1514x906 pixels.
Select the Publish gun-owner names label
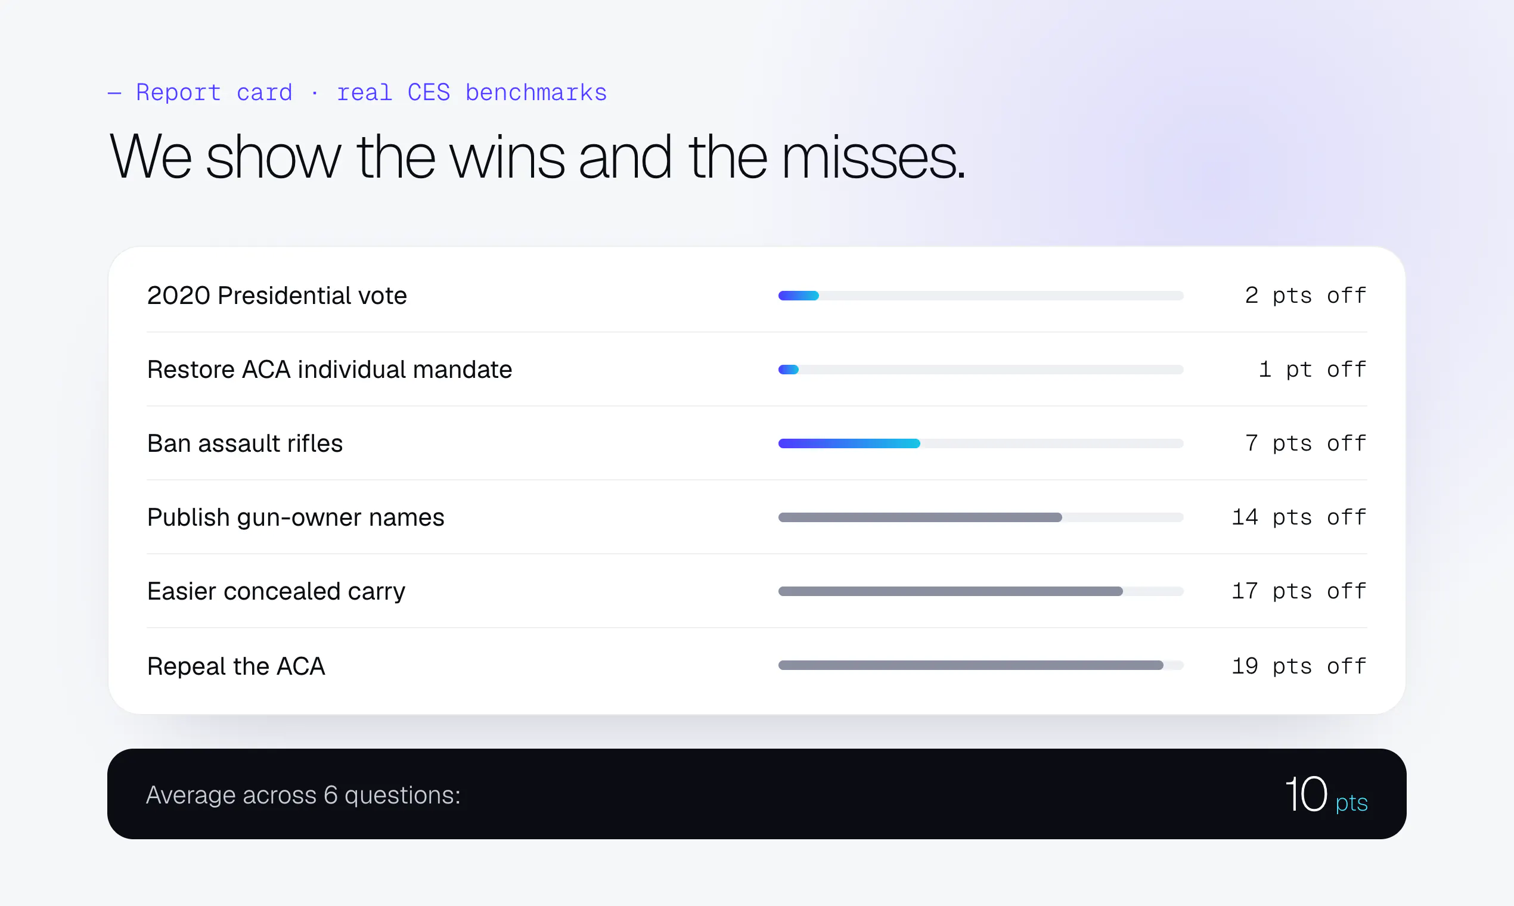coord(296,517)
